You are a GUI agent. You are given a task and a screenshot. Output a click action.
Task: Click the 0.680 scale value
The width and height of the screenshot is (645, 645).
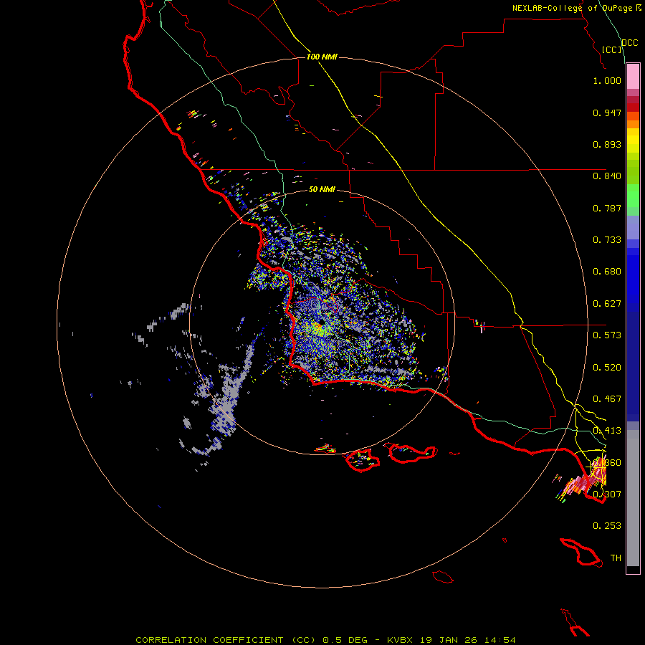(607, 272)
